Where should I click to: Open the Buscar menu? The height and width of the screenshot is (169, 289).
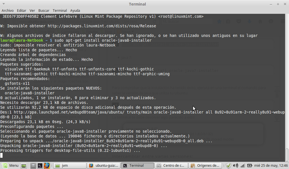(44, 11)
